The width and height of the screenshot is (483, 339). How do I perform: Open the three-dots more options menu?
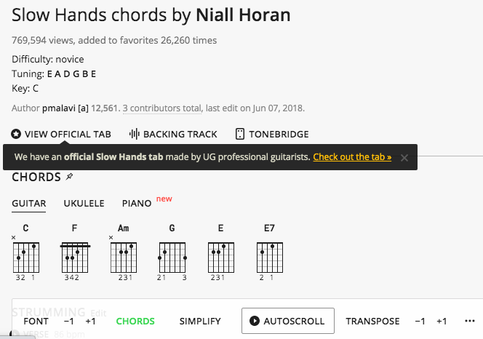click(x=469, y=321)
